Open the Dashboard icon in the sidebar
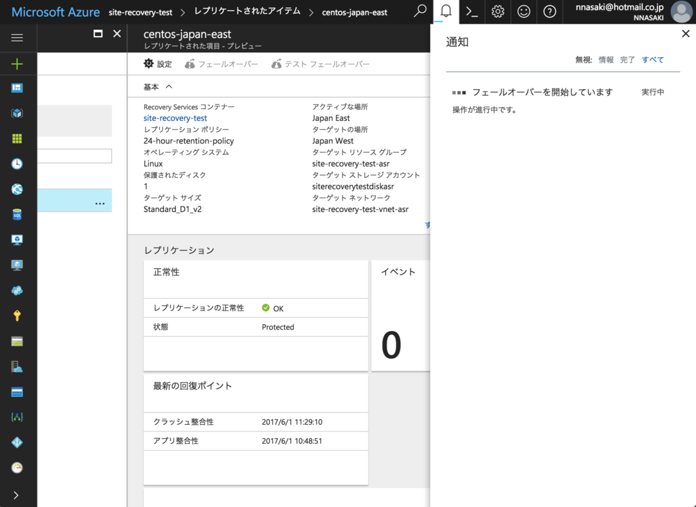The width and height of the screenshot is (696, 507). (17, 88)
